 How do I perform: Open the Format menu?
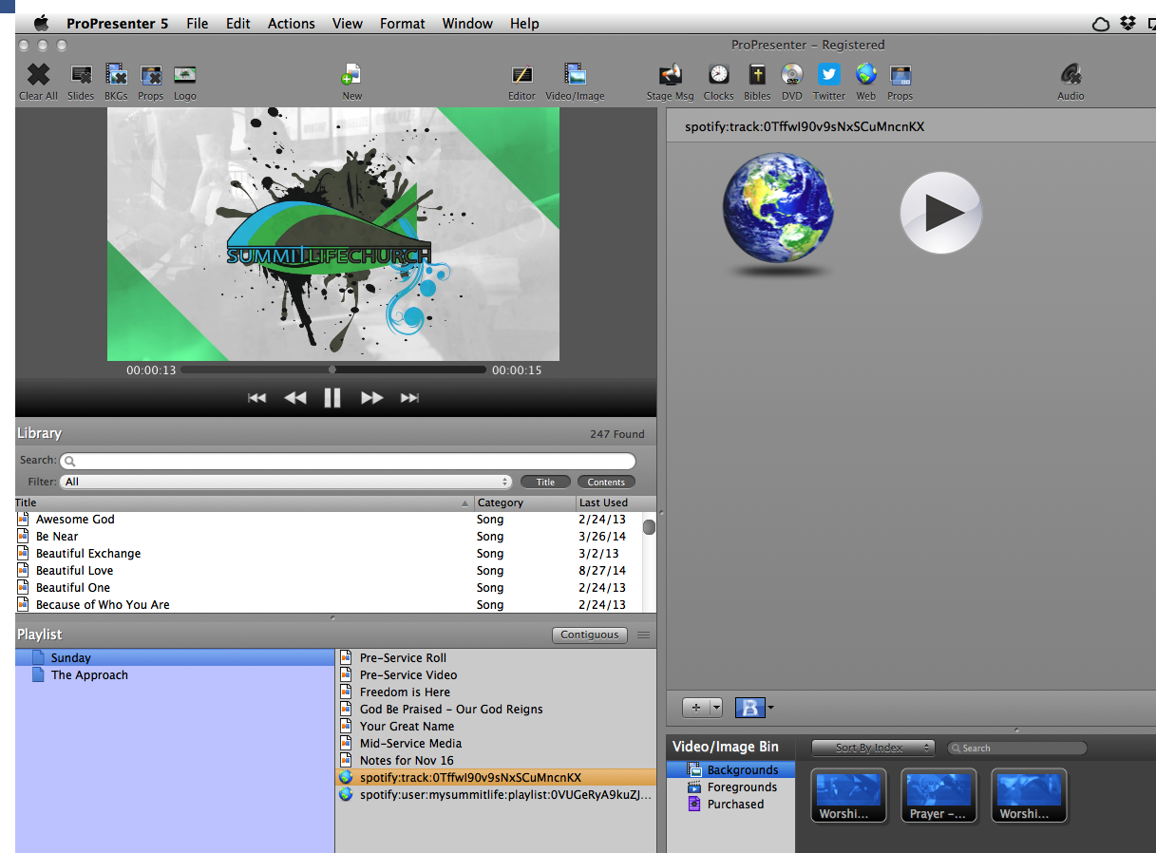[403, 24]
